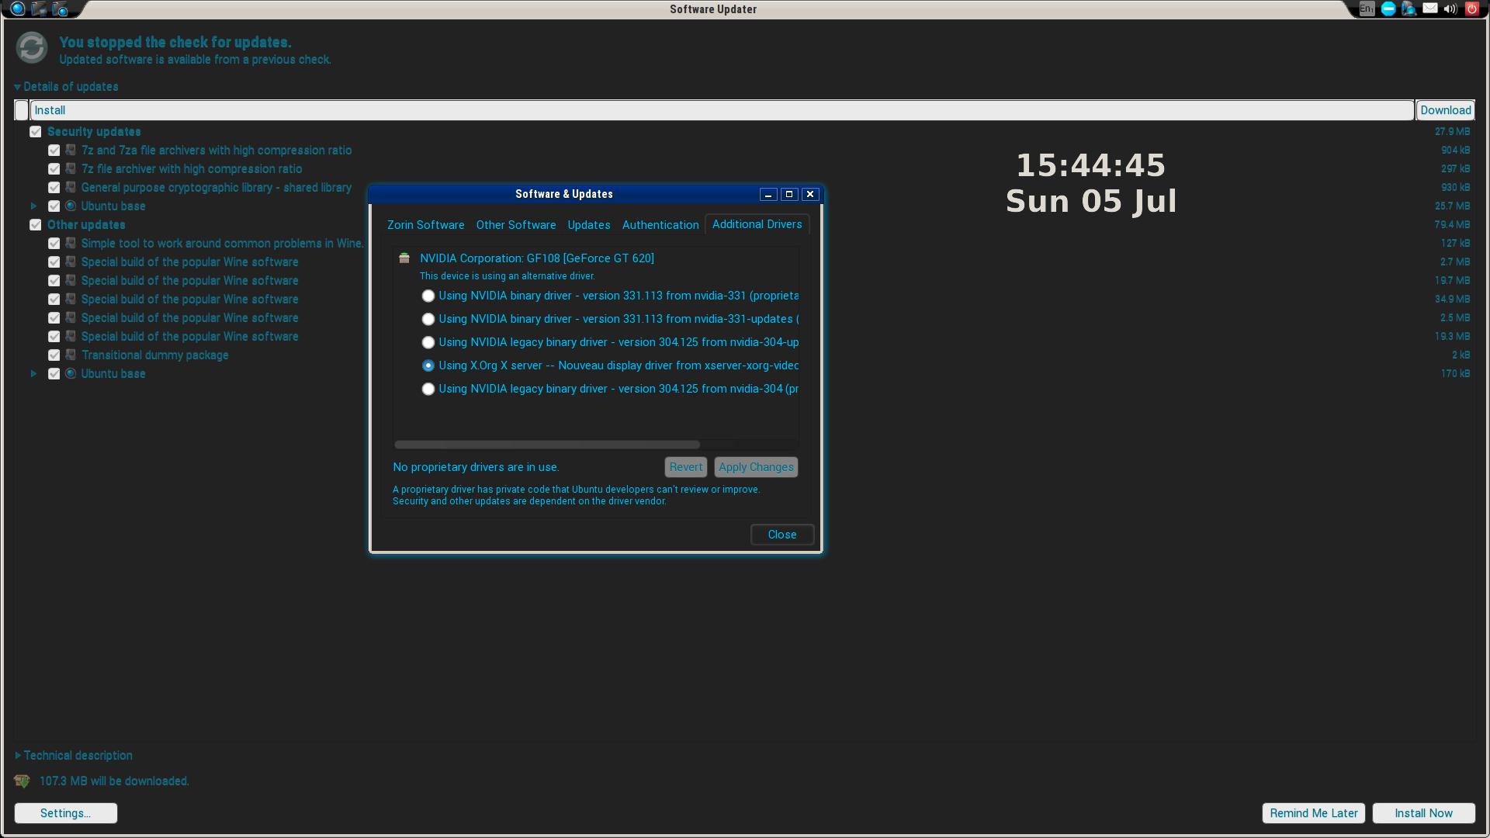The width and height of the screenshot is (1490, 838).
Task: Open the mail envelope indicator
Action: click(1429, 9)
